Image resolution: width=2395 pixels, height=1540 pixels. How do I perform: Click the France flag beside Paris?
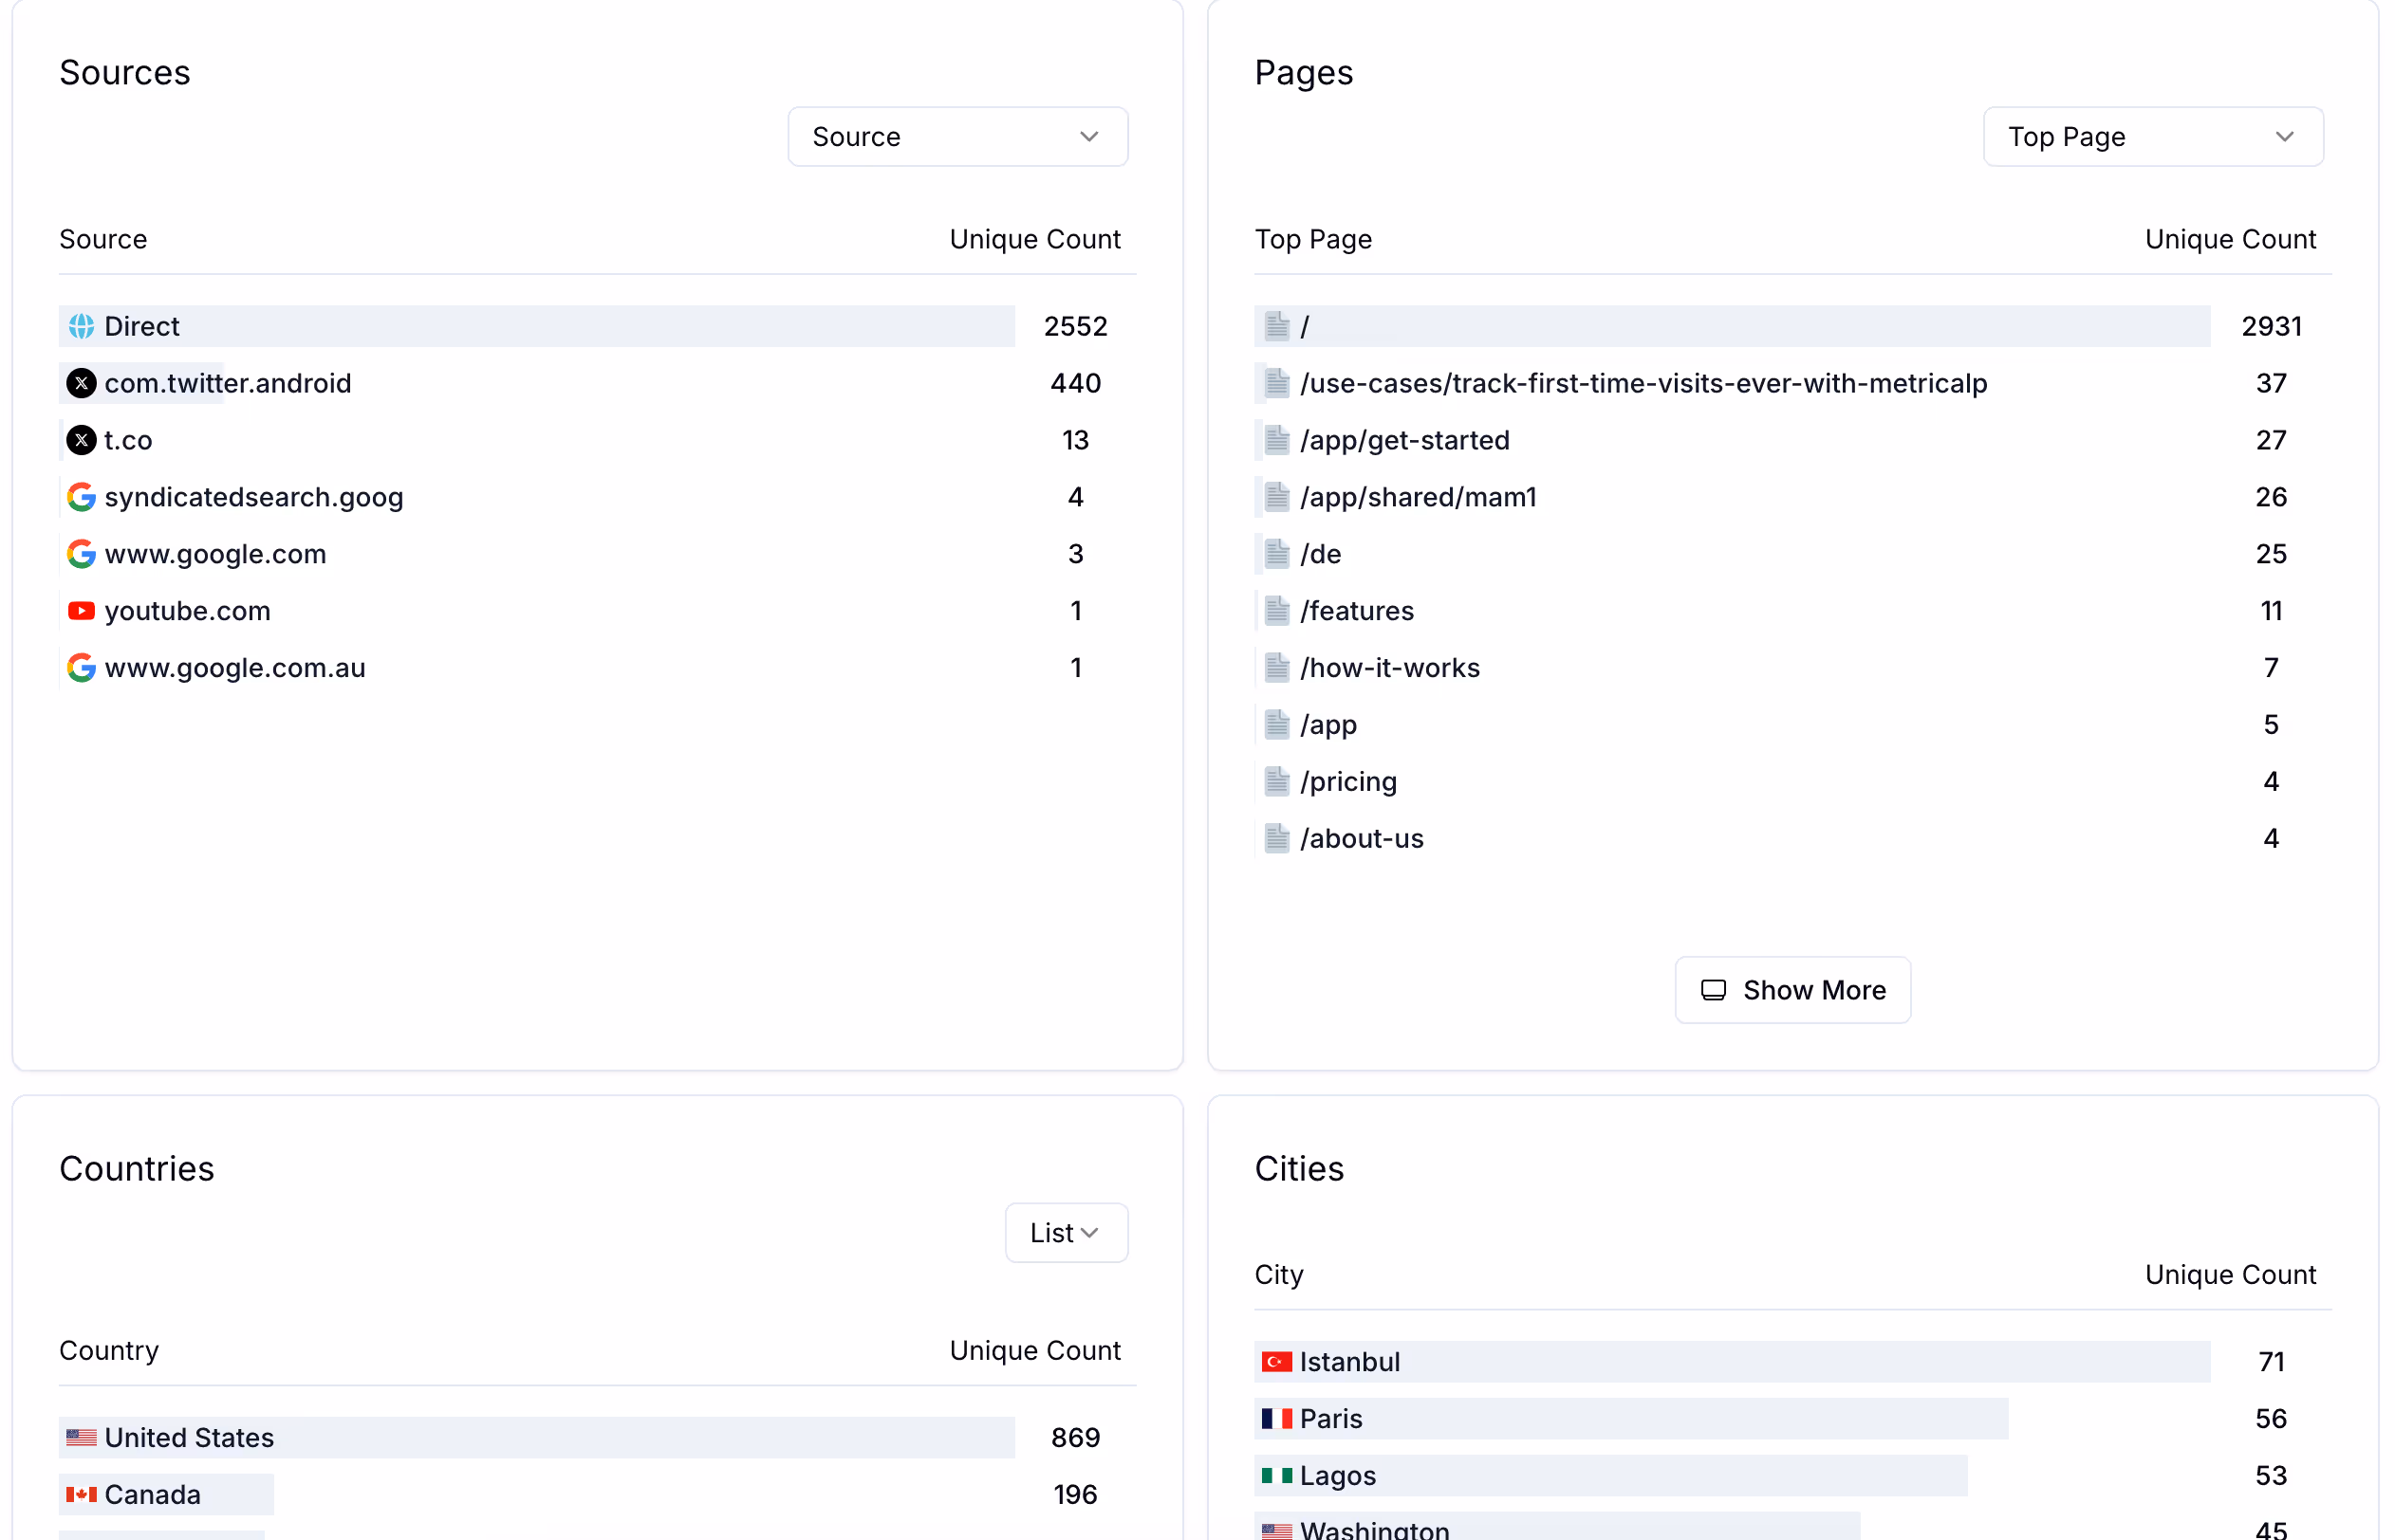click(x=1275, y=1419)
